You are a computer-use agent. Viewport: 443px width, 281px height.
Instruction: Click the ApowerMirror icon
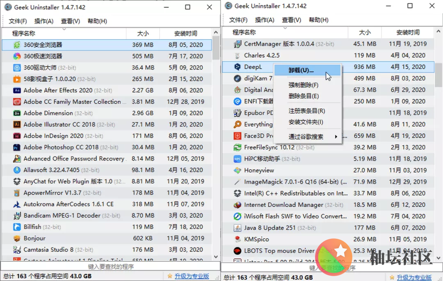coord(17,193)
